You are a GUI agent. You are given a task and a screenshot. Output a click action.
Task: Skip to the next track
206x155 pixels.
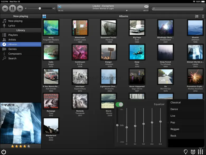(x=20, y=8)
